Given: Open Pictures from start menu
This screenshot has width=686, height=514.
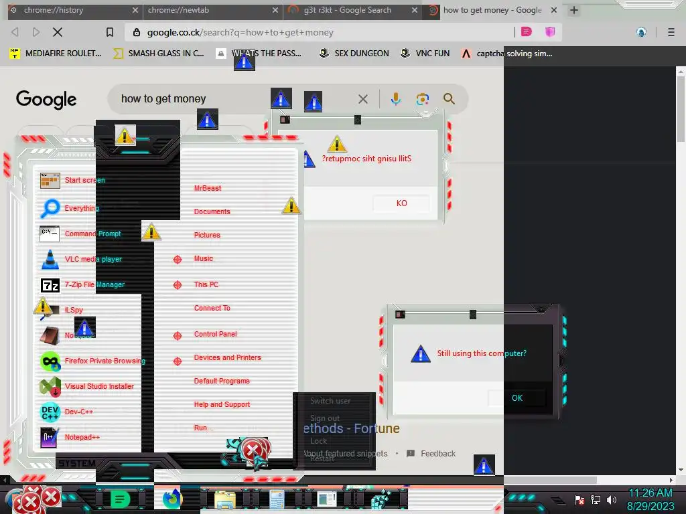Looking at the screenshot, I should tap(207, 235).
